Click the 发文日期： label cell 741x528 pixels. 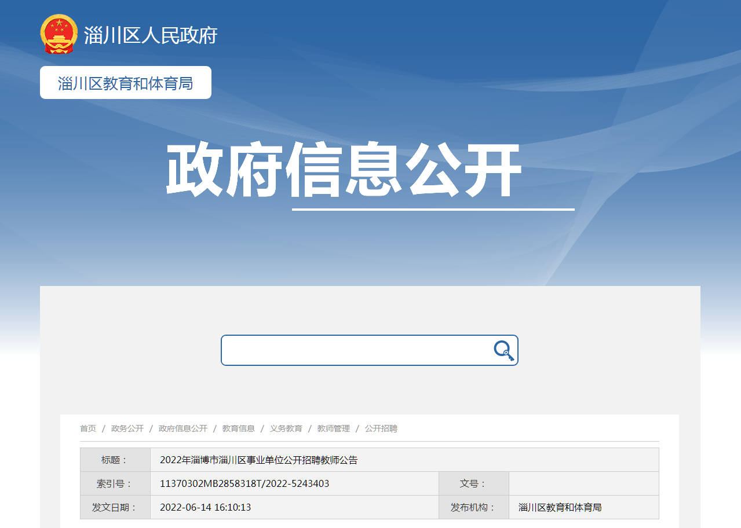pyautogui.click(x=115, y=507)
